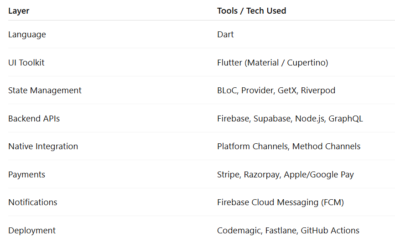The width and height of the screenshot is (395, 247).
Task: Click the 'Backend APIs' row label
Action: tap(34, 118)
